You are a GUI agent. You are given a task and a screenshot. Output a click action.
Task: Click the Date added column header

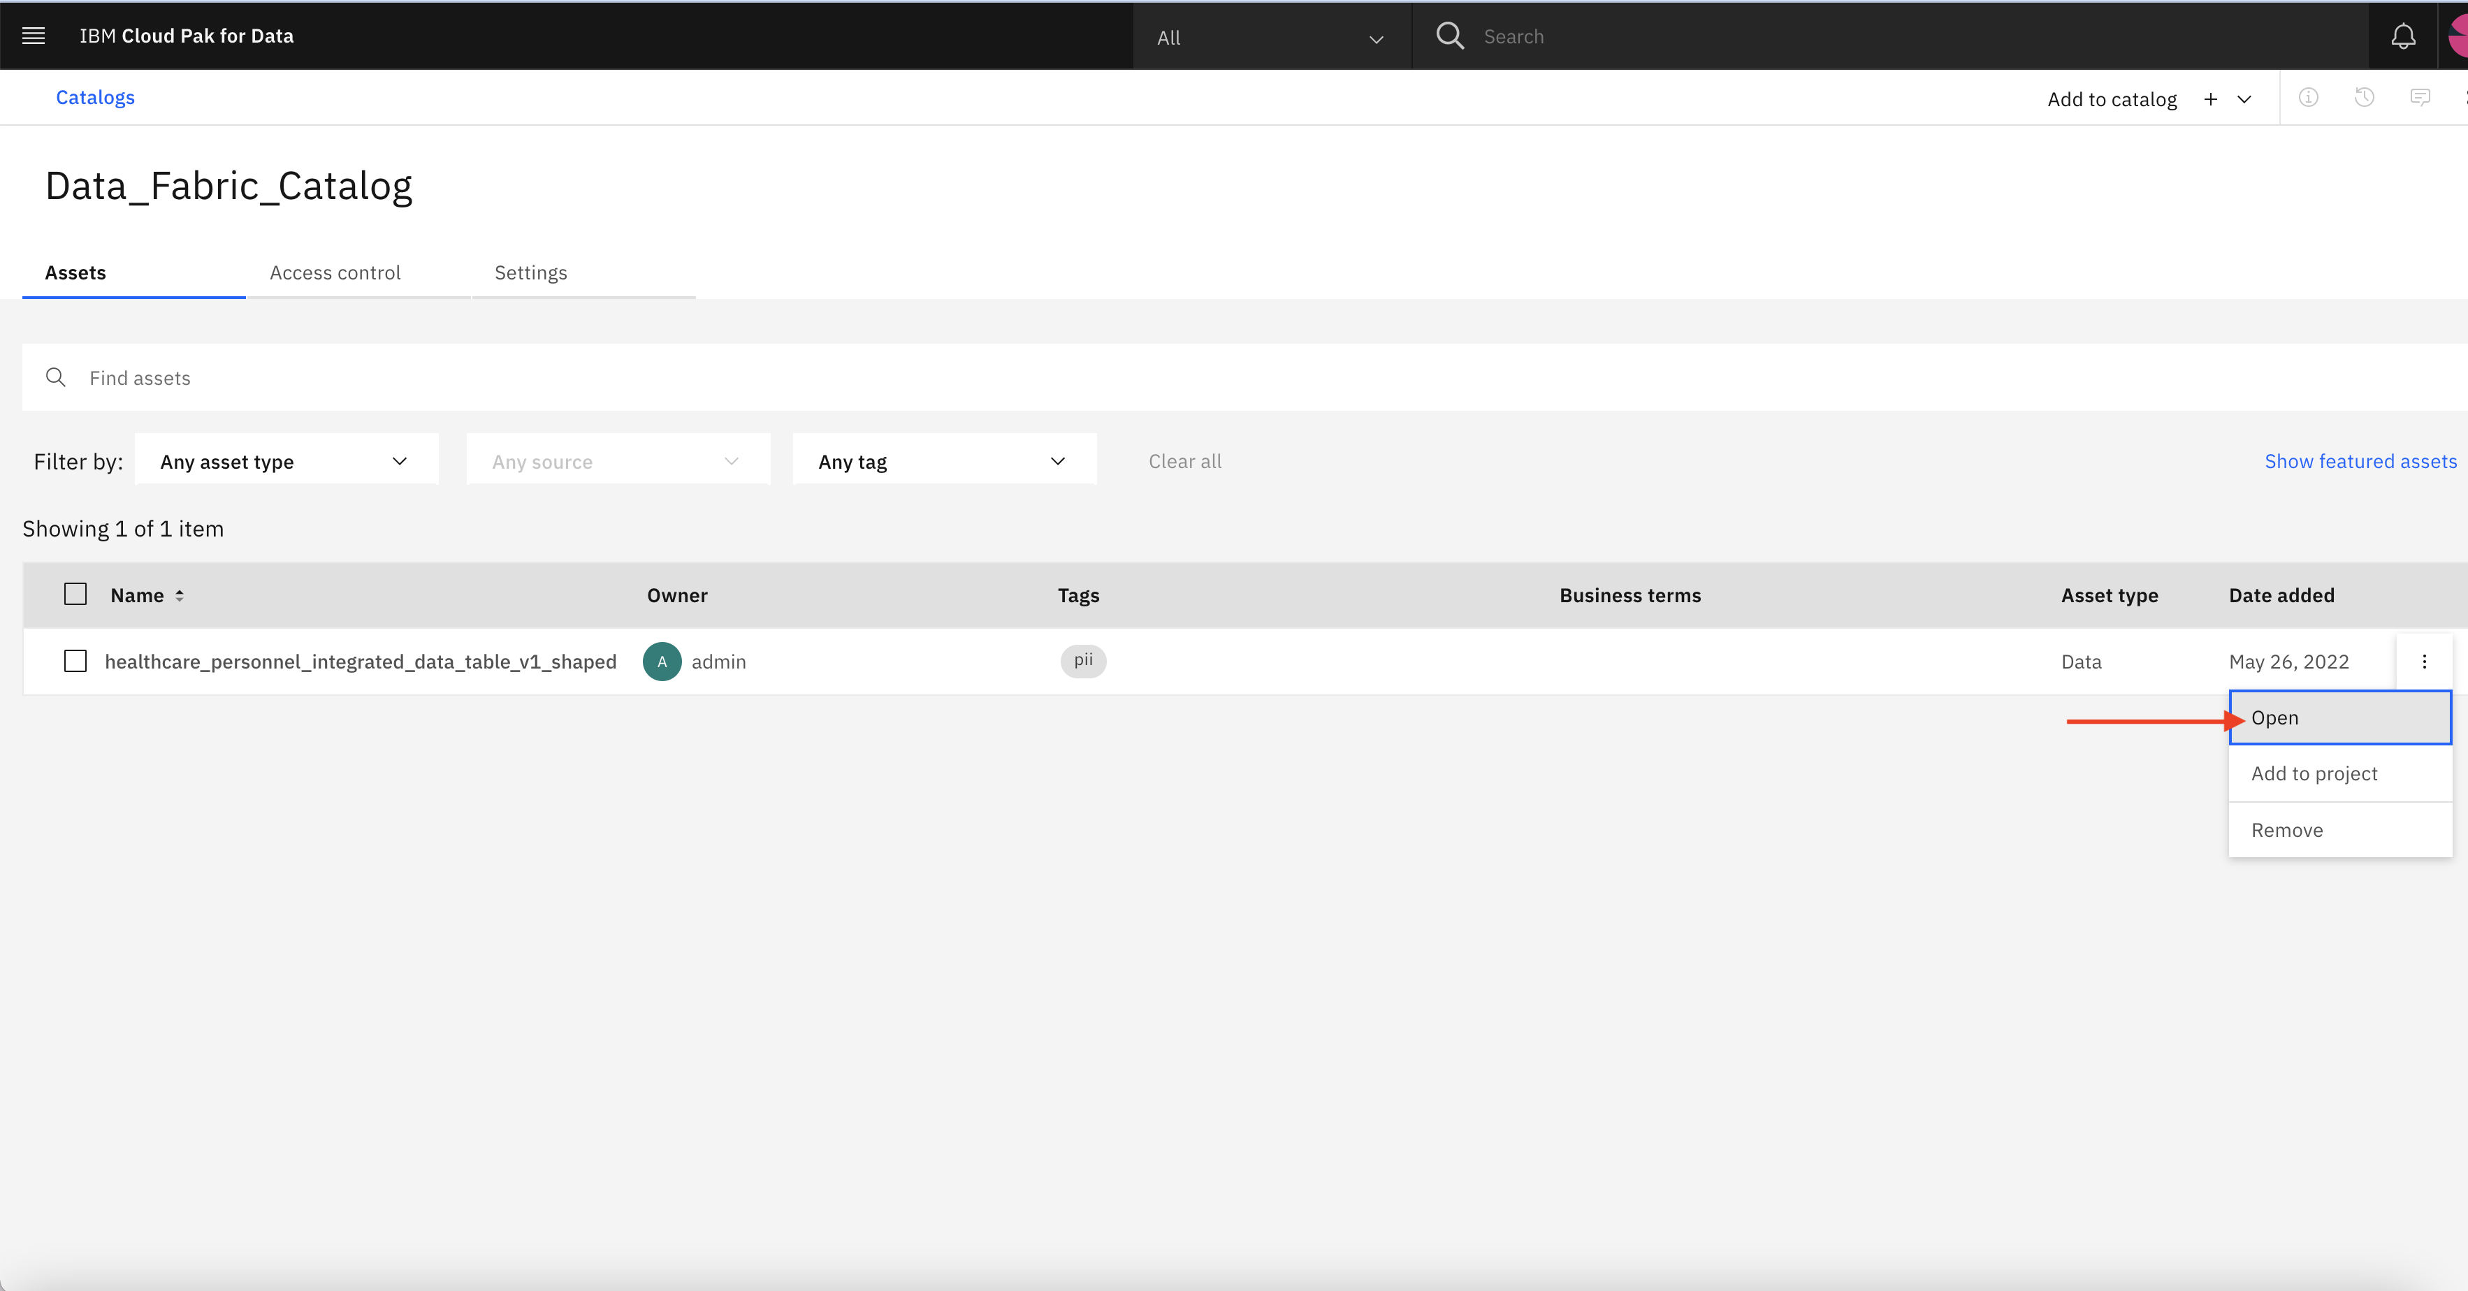2281,596
